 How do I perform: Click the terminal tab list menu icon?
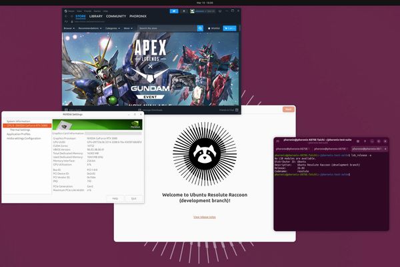(x=365, y=141)
